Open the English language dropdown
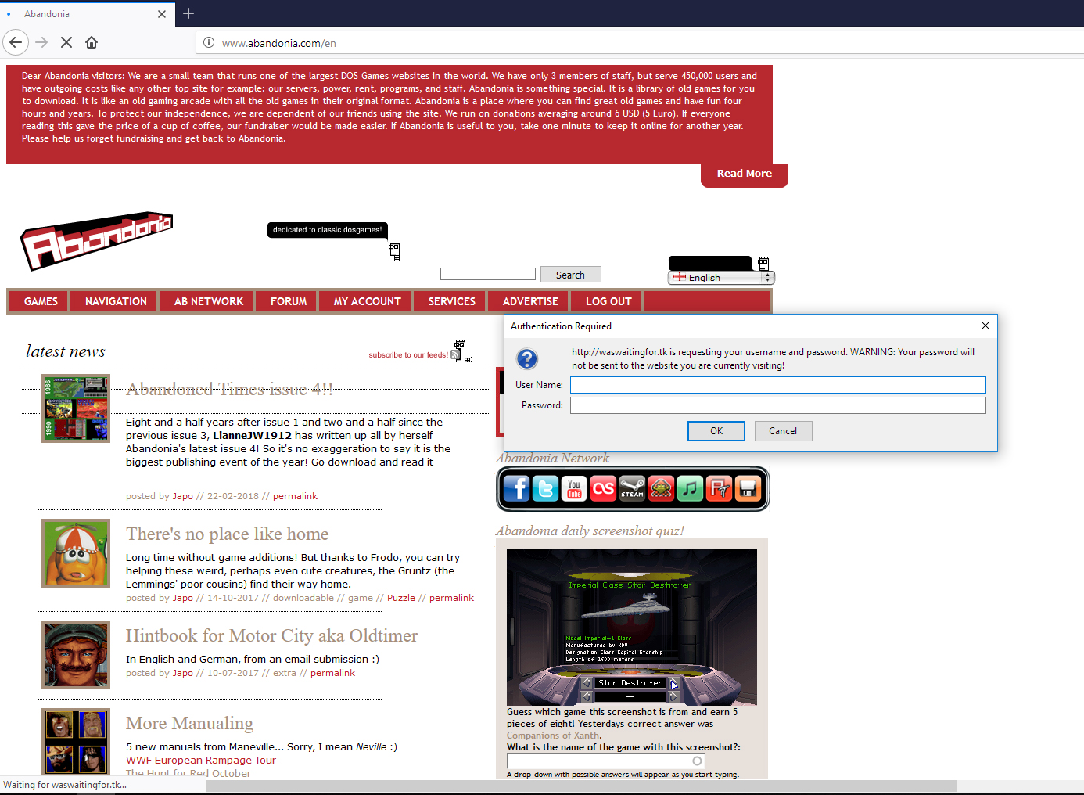Screen dimensions: 1084x795 (721, 277)
